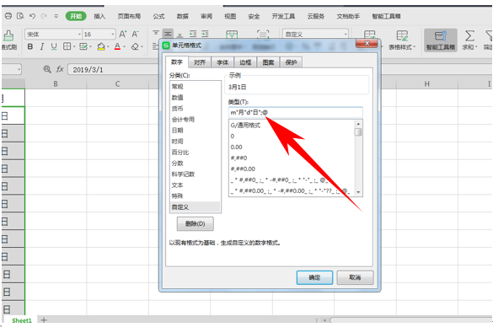Open the 数据 ribbon tab

182,16
